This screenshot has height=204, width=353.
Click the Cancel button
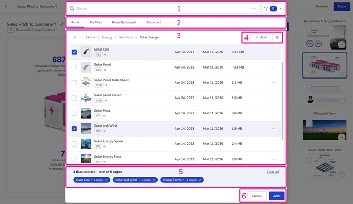[257, 196]
